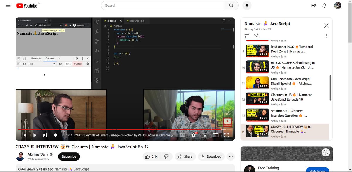This screenshot has width=352, height=172.
Task: Select current 'CRAZY JS INTERVIEW' playlist item
Action: pos(285,132)
